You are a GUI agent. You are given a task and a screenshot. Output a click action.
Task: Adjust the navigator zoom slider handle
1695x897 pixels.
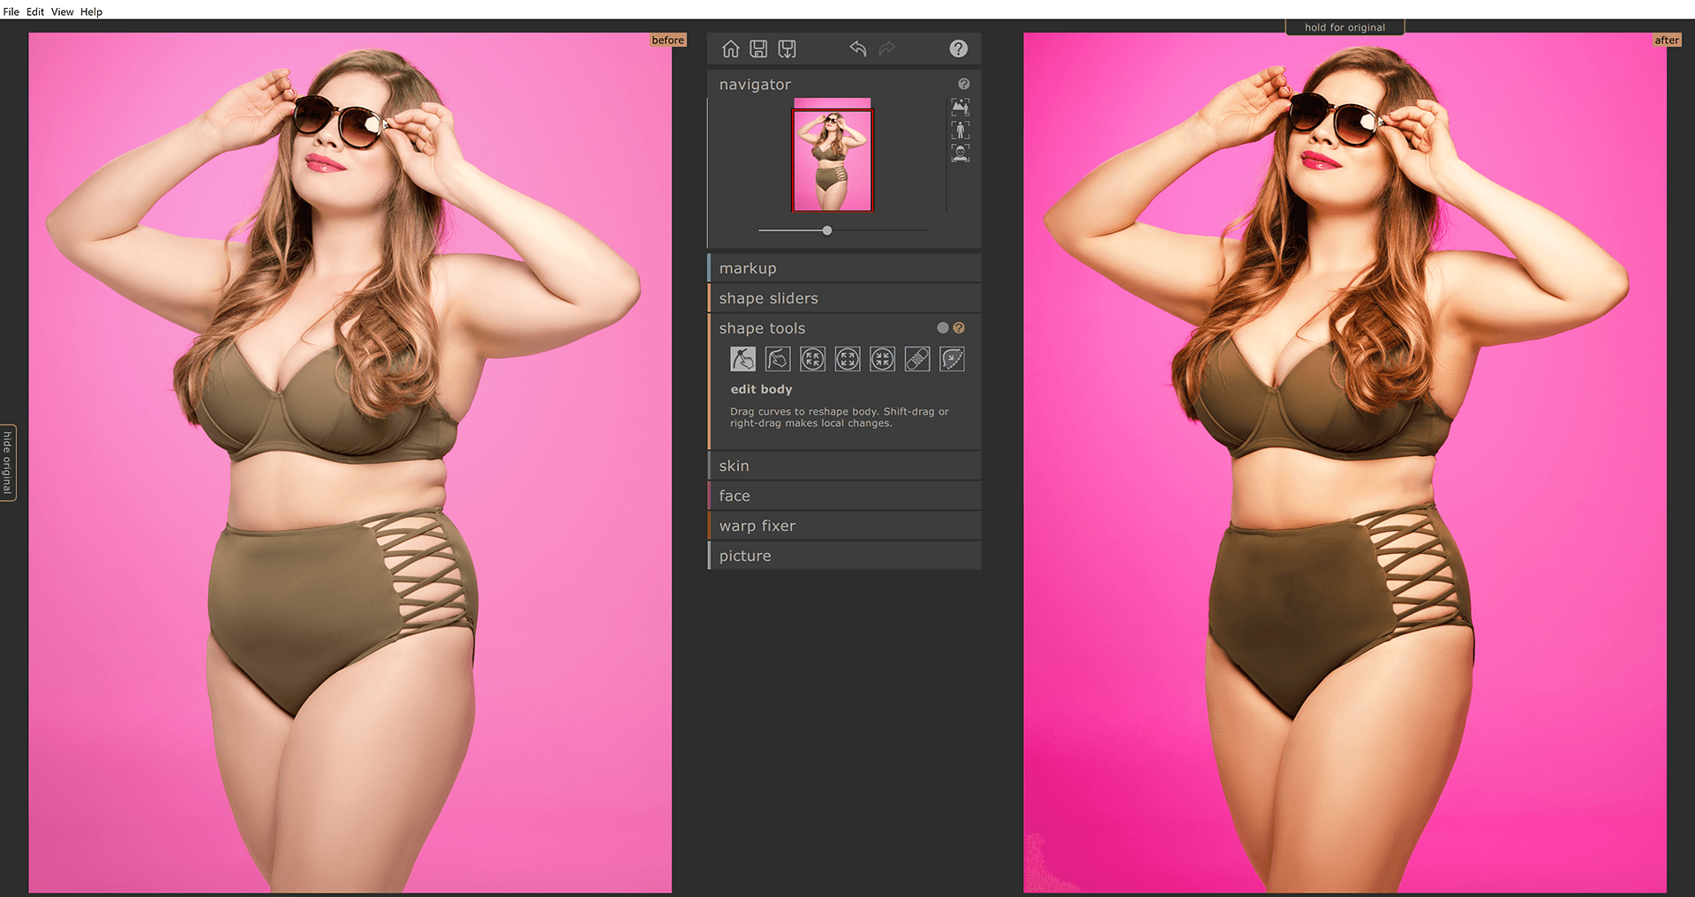(x=827, y=230)
